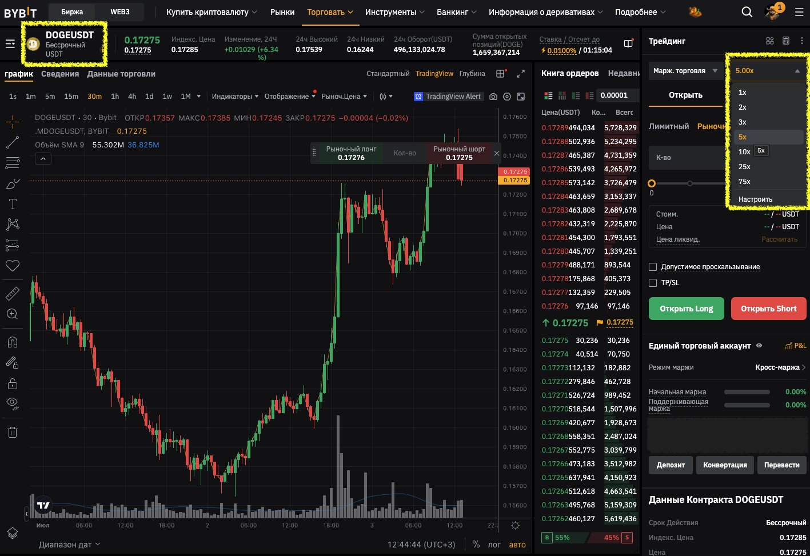810x556 pixels.
Task: Expand chart to fullscreen
Action: [x=521, y=74]
